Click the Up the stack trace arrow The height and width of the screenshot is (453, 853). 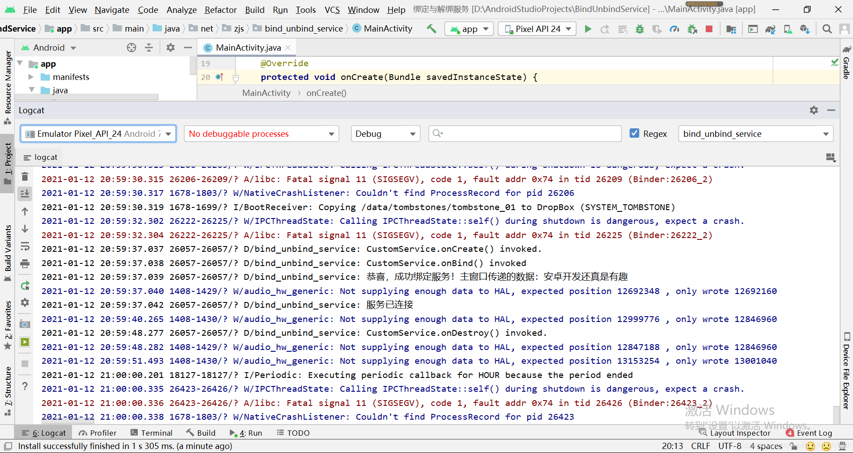click(x=25, y=211)
